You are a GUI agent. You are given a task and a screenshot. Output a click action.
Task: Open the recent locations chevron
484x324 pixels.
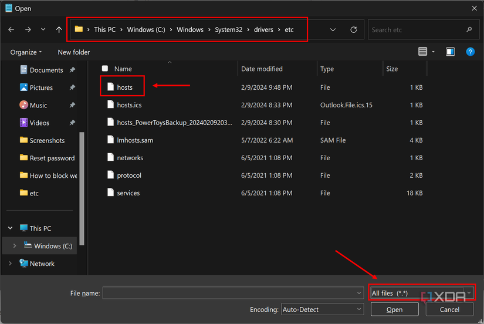[x=43, y=30]
